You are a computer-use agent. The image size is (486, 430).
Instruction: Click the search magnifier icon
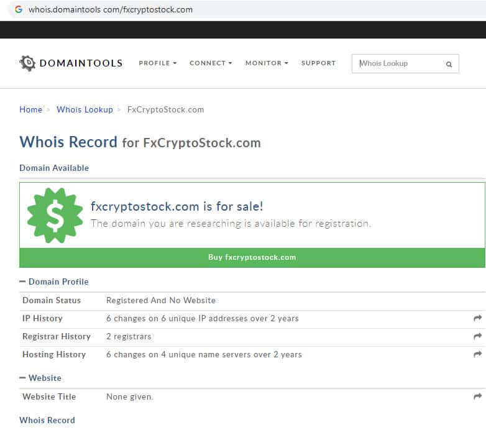click(x=449, y=64)
